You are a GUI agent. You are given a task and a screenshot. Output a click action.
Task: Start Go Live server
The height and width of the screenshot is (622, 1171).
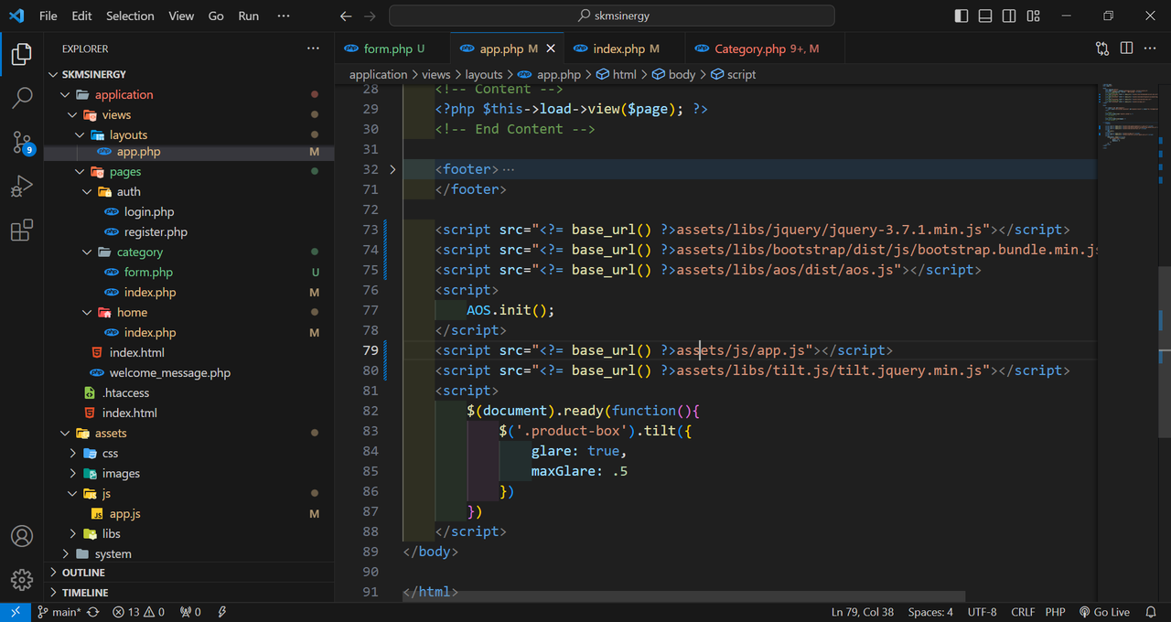(x=1104, y=612)
